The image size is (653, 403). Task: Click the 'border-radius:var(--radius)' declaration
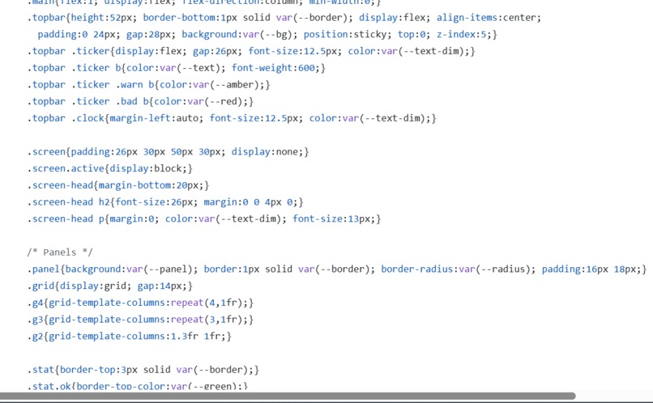point(459,269)
